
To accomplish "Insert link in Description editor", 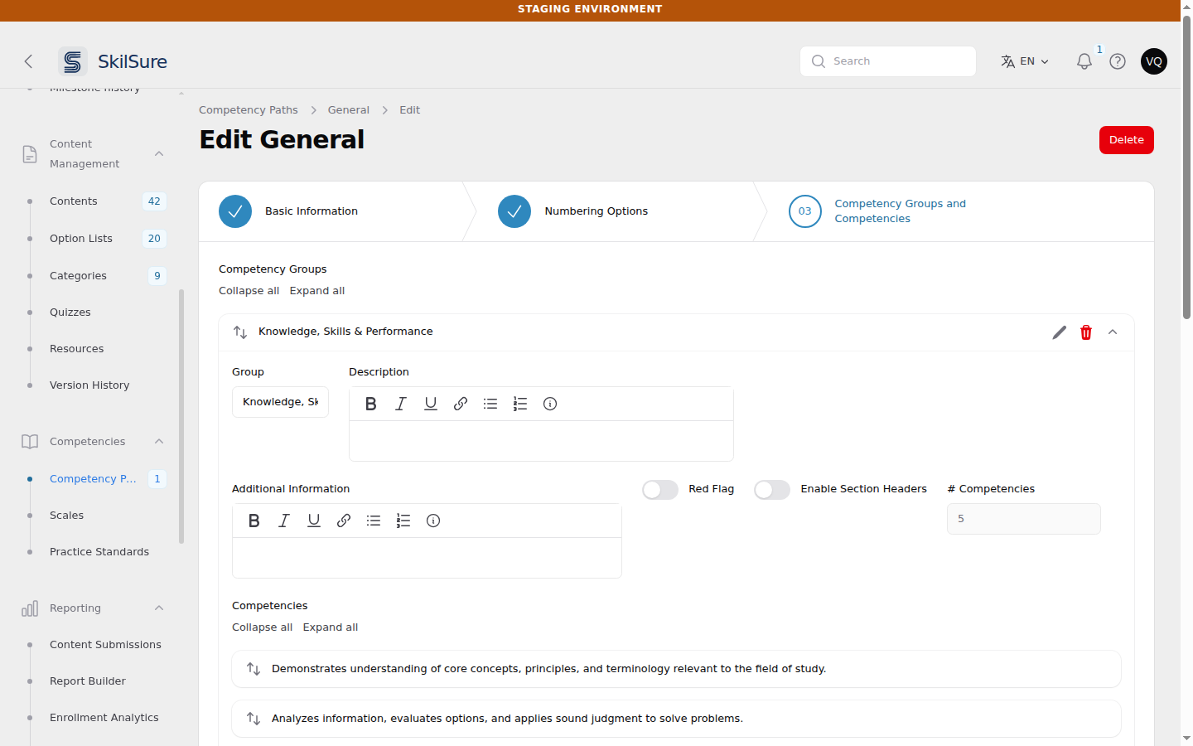I will click(461, 404).
